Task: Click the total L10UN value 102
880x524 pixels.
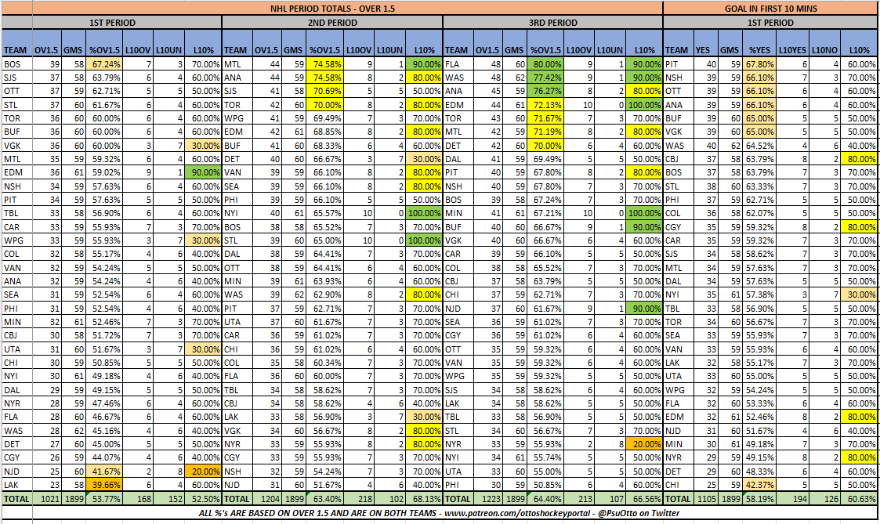Action: 389,499
